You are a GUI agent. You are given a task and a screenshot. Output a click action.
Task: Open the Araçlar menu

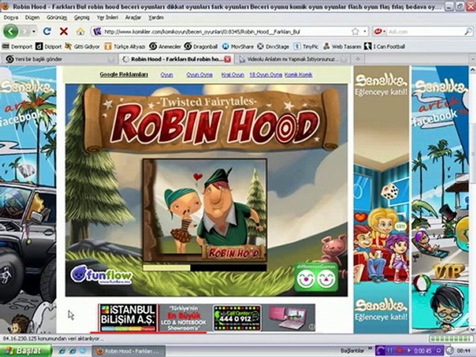pyautogui.click(x=133, y=18)
